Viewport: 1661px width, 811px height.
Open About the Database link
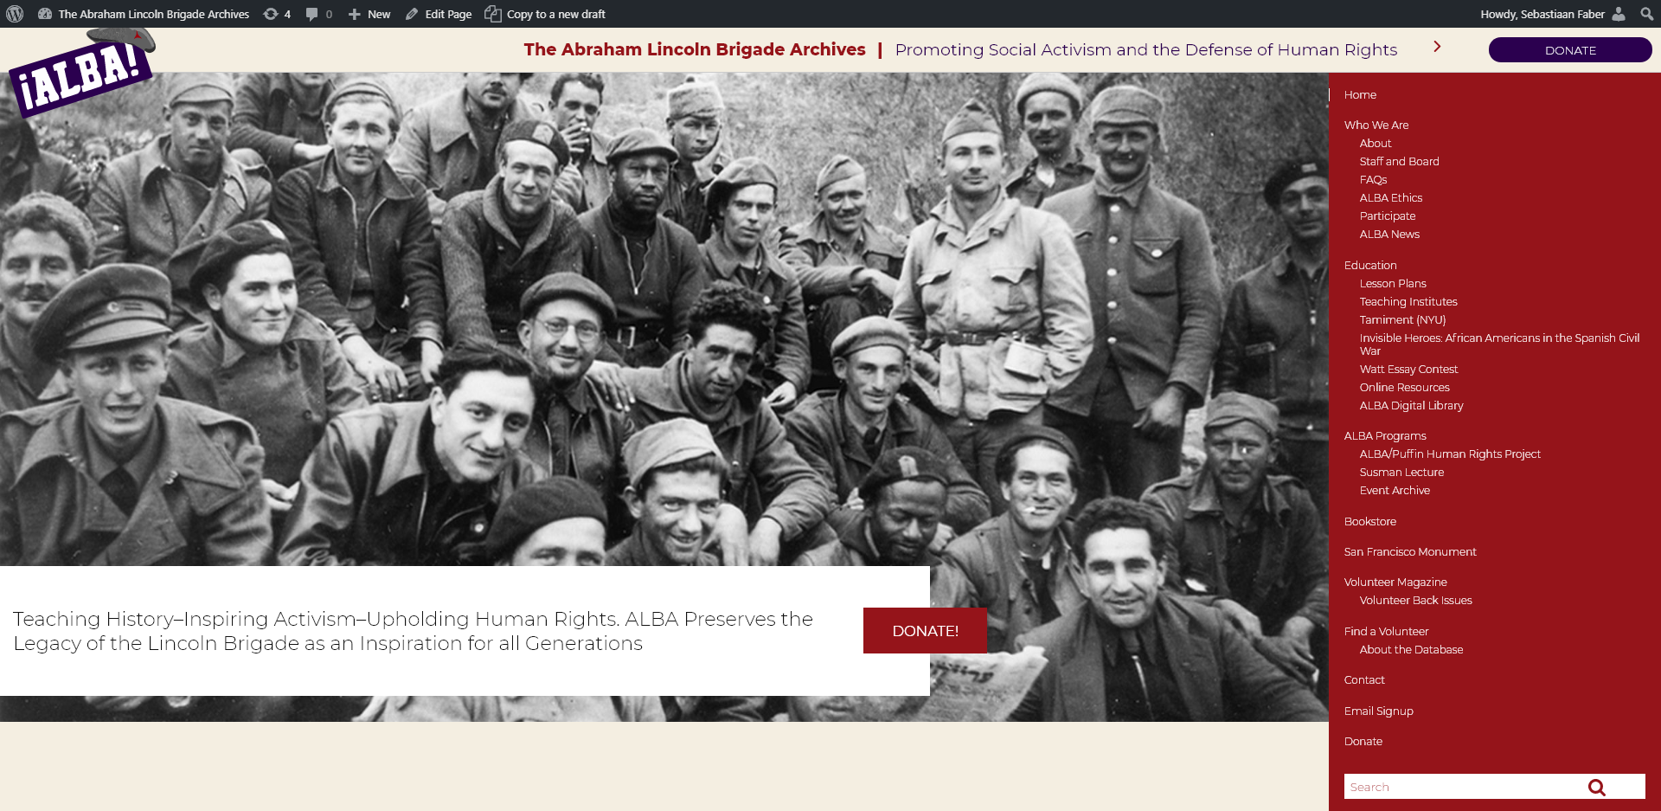1411,650
